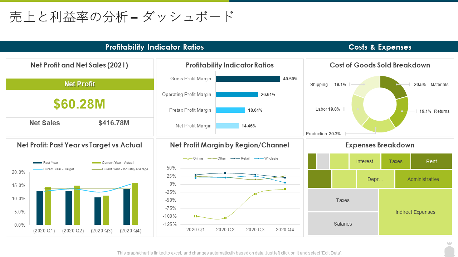The image size is (458, 257).
Task: Click the Retail legend marker icon
Action: tap(235, 158)
